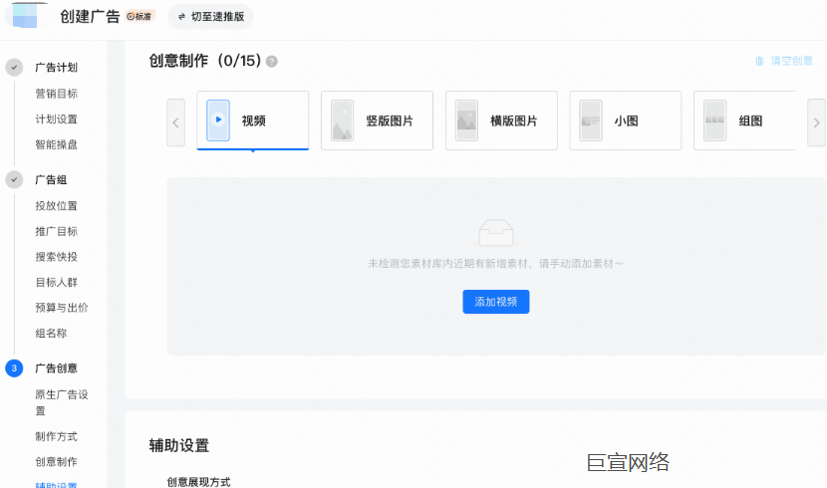The width and height of the screenshot is (827, 488).
Task: Navigate to 智能操盘
Action: coord(56,144)
